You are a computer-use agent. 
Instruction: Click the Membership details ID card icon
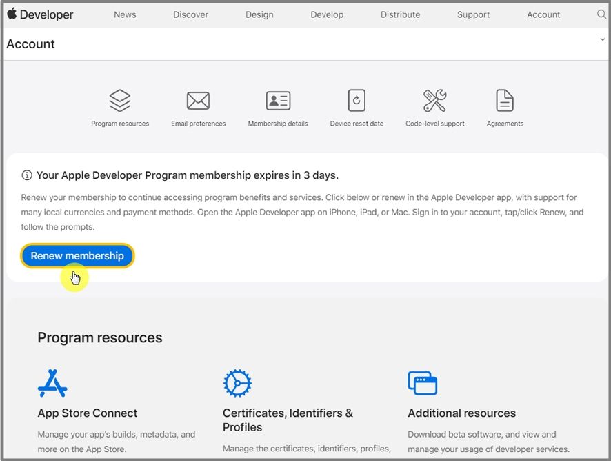(x=278, y=101)
